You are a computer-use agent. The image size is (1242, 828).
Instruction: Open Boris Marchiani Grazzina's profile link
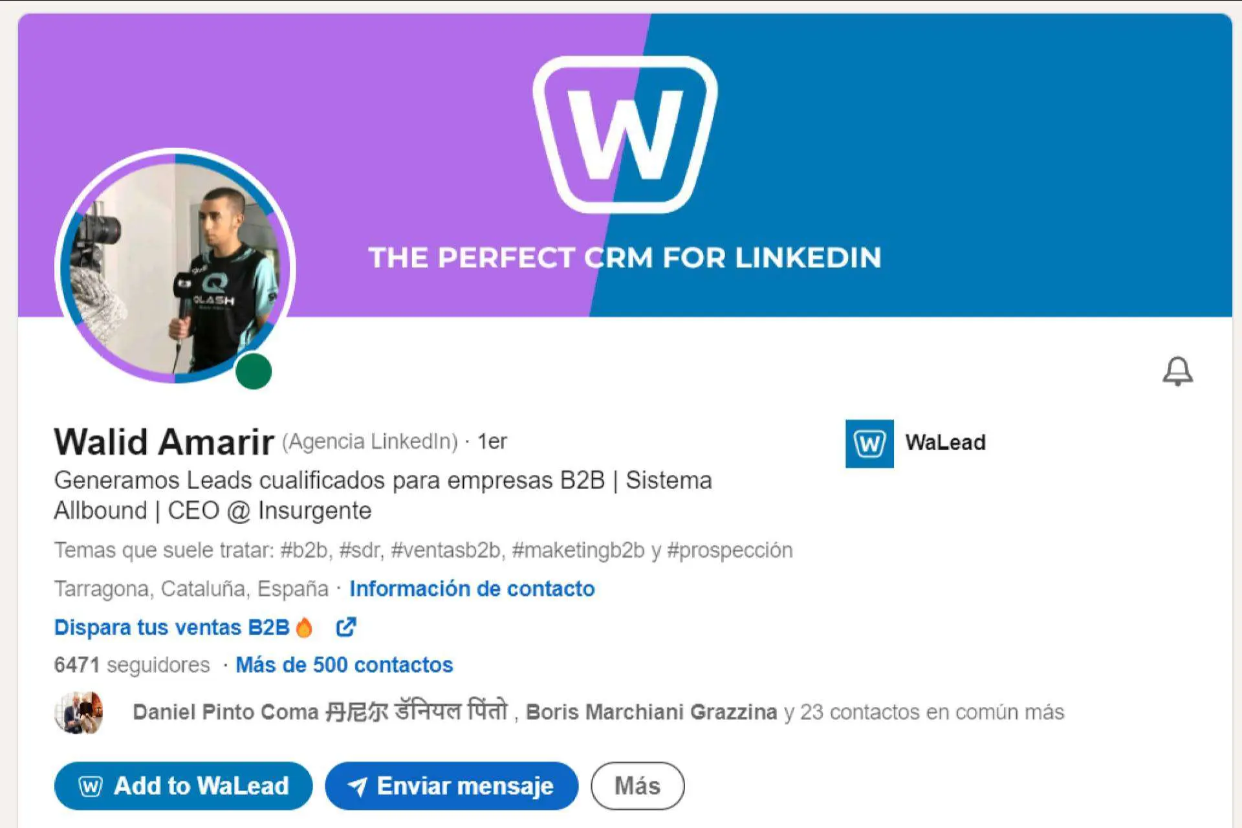651,712
